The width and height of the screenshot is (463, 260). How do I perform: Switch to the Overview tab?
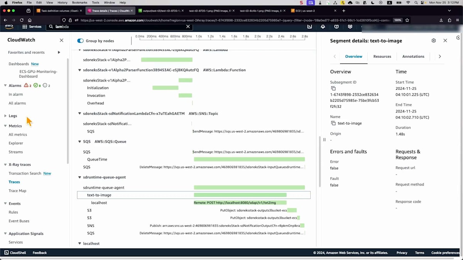(353, 57)
